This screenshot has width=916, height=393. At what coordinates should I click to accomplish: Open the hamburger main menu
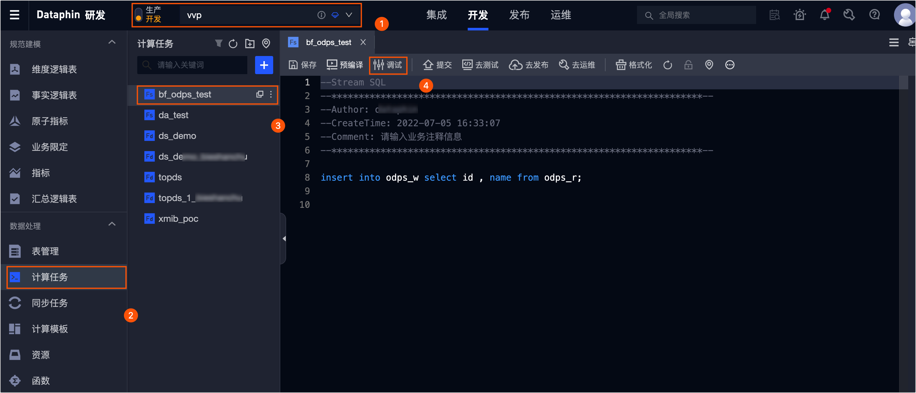pyautogui.click(x=14, y=15)
